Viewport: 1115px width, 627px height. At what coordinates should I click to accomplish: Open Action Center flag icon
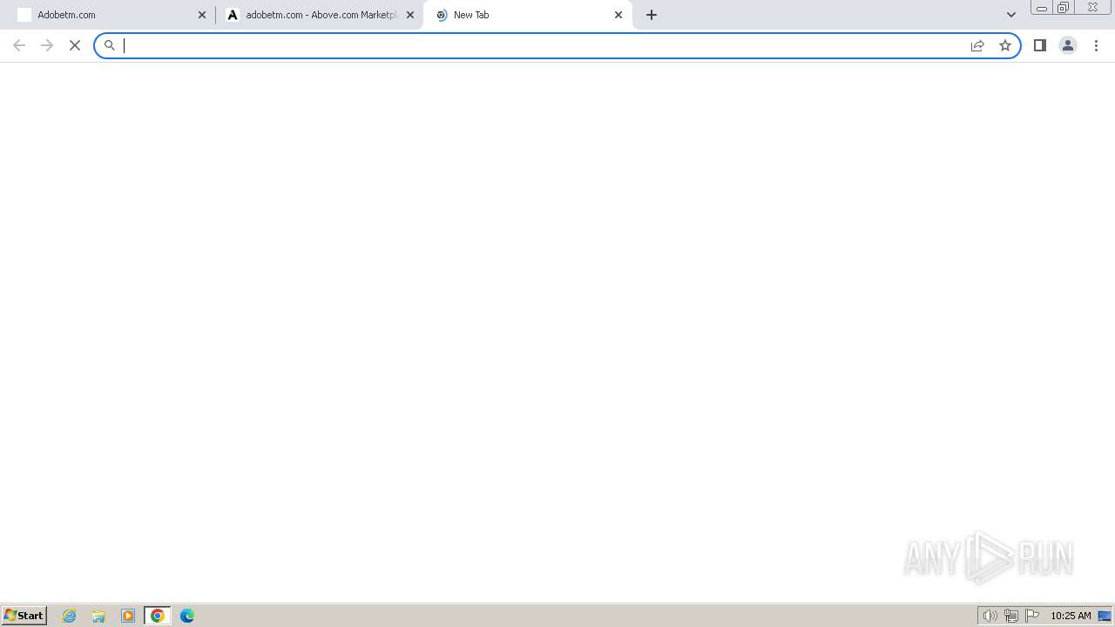coord(1032,616)
